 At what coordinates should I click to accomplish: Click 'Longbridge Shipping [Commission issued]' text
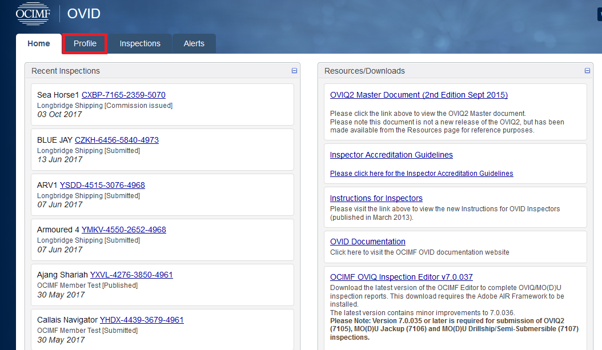105,106
